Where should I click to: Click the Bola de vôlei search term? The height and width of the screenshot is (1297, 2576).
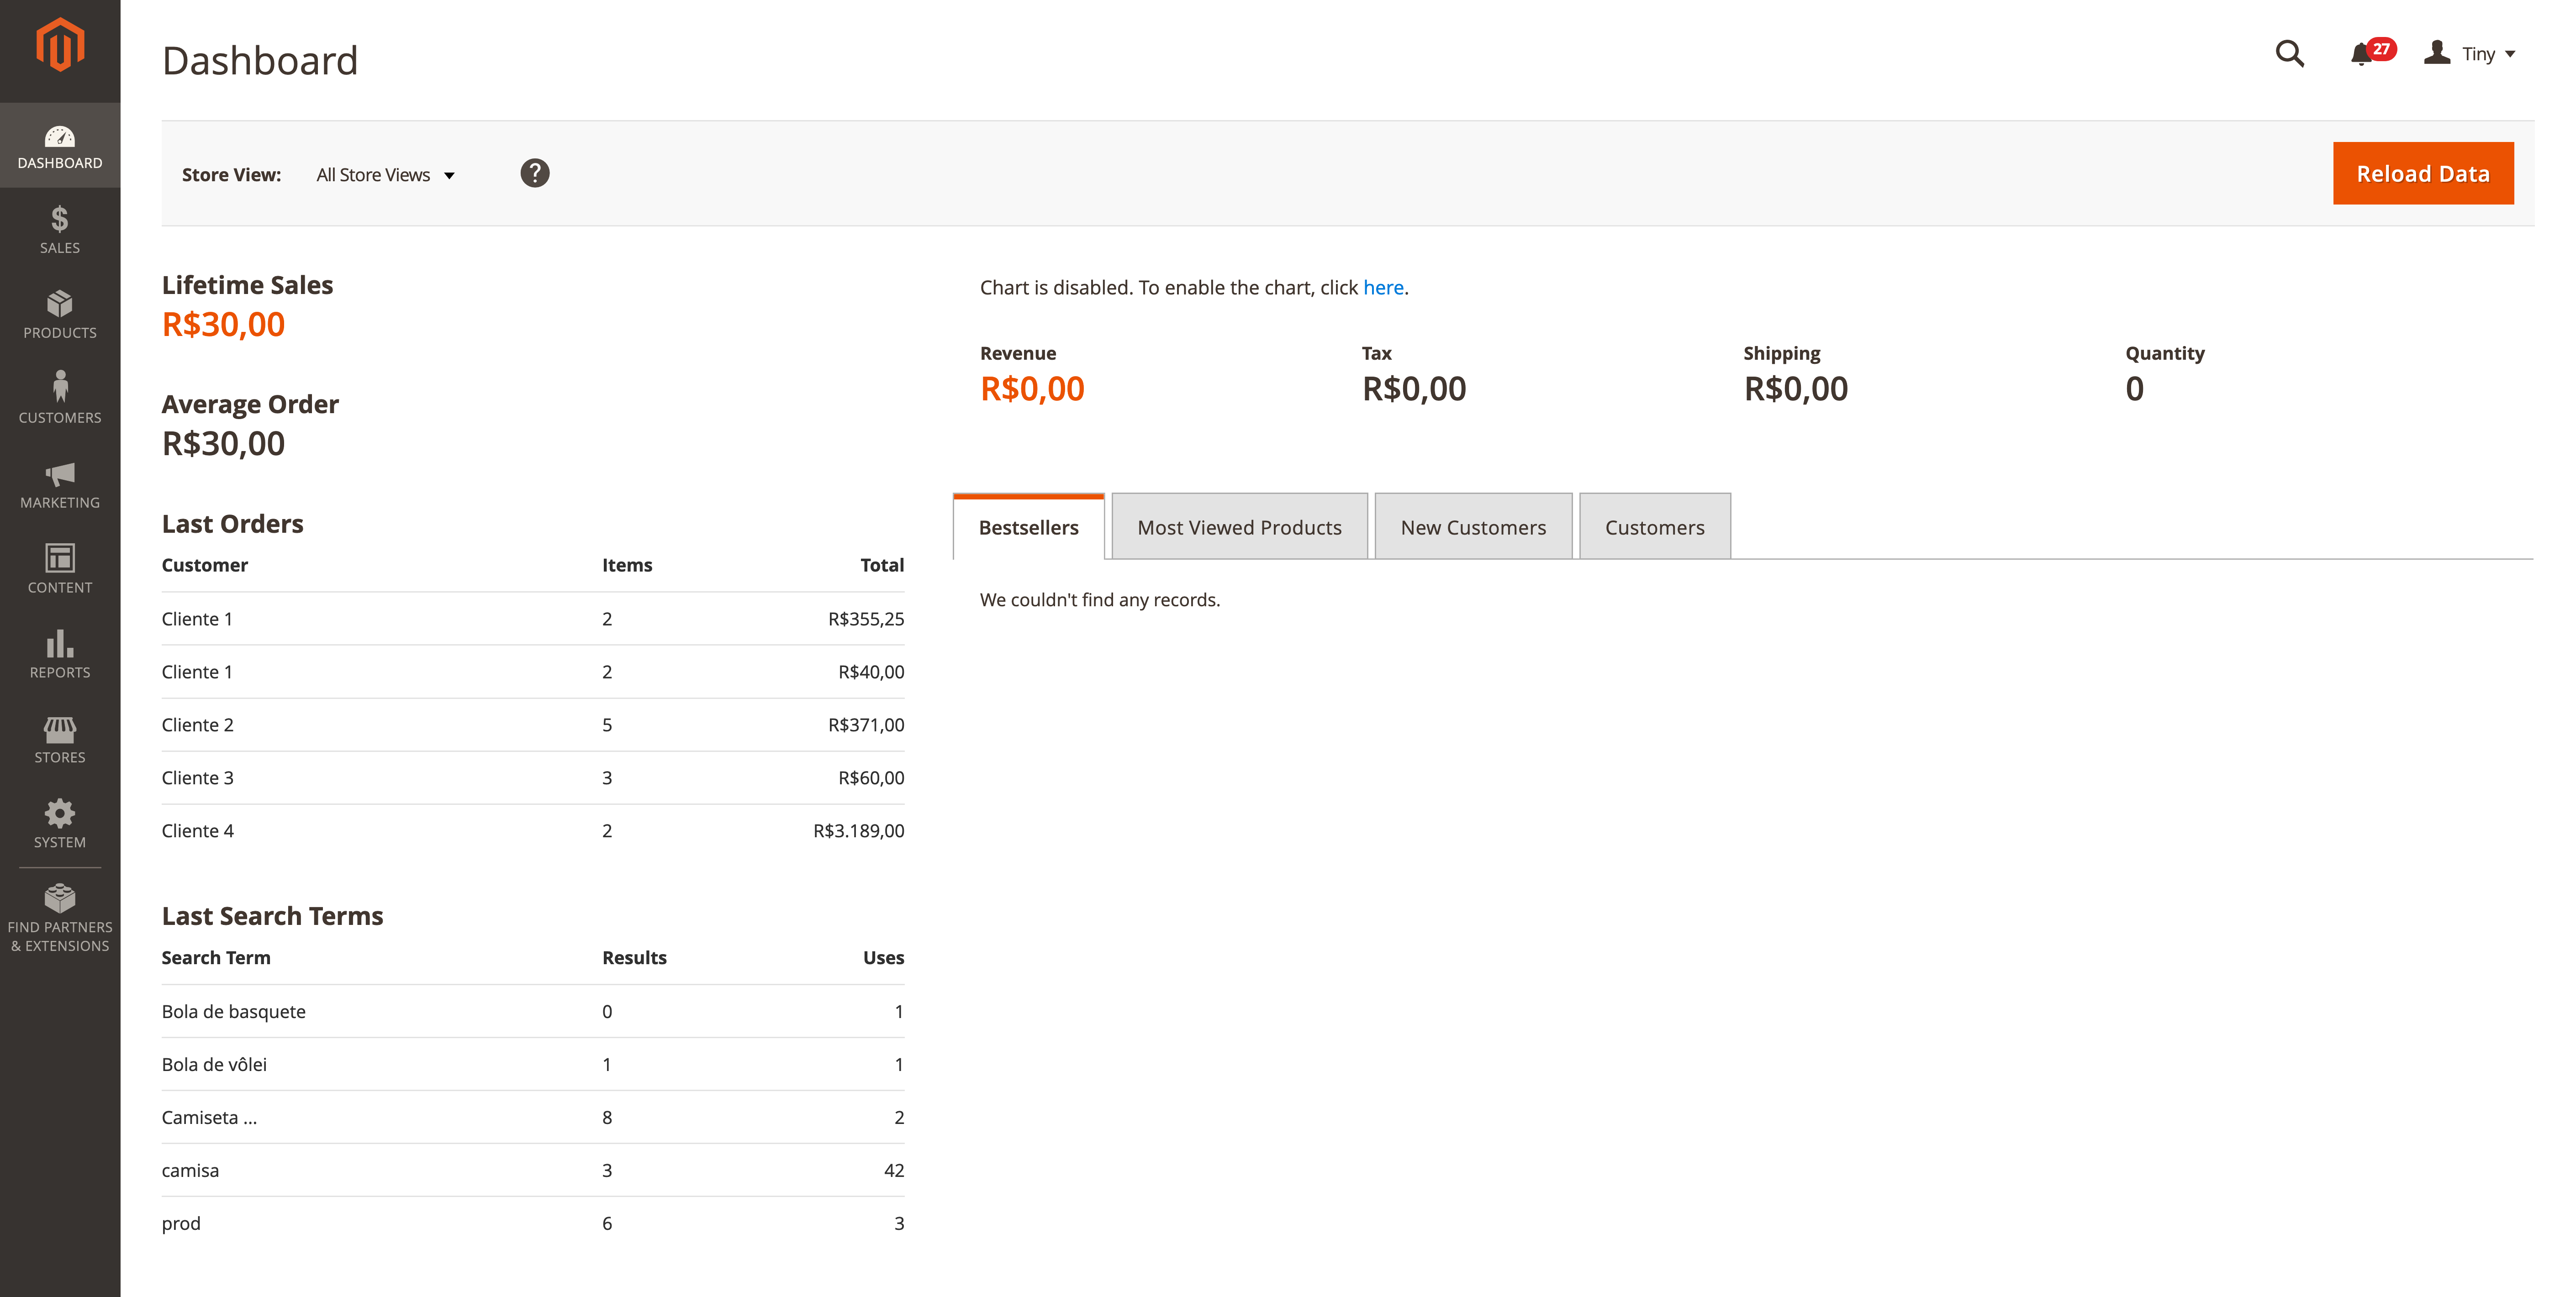click(x=214, y=1064)
